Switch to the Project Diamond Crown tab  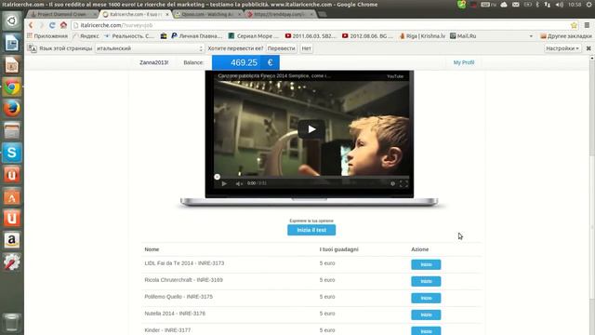coord(62,14)
